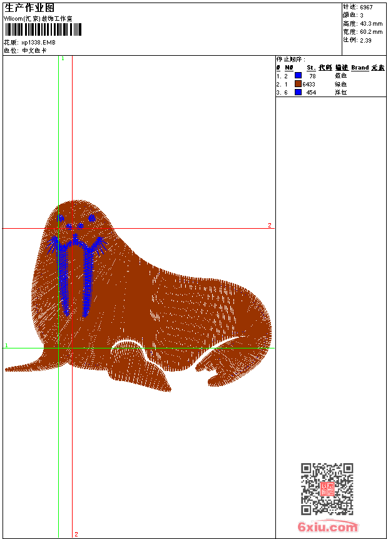Click the barcode under the Wilcom header
388x539 pixels.
click(x=38, y=31)
